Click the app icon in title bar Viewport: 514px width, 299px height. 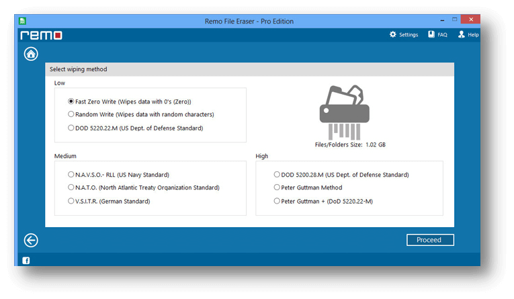[x=22, y=22]
